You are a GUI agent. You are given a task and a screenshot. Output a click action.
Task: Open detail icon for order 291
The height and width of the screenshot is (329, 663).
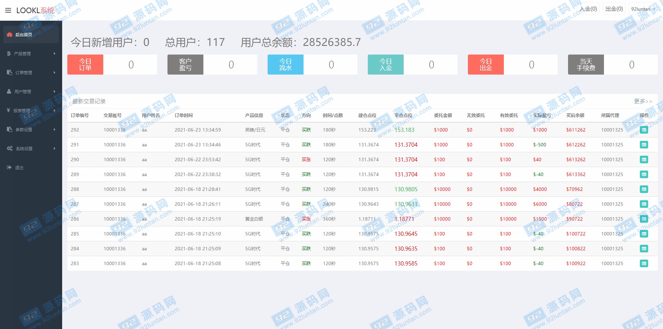pos(644,145)
